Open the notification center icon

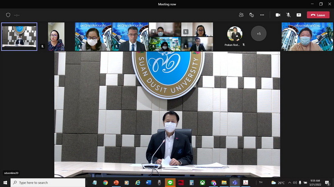tap(327, 183)
